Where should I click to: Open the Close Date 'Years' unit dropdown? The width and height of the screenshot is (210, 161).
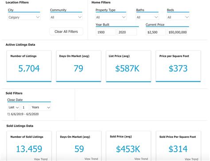[x=41, y=107]
